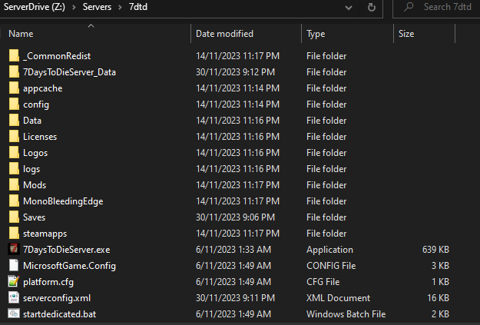Screen dimensions: 480x325
Task: Select the 7DaysToDieServer_Data folder name
Action: [x=69, y=72]
